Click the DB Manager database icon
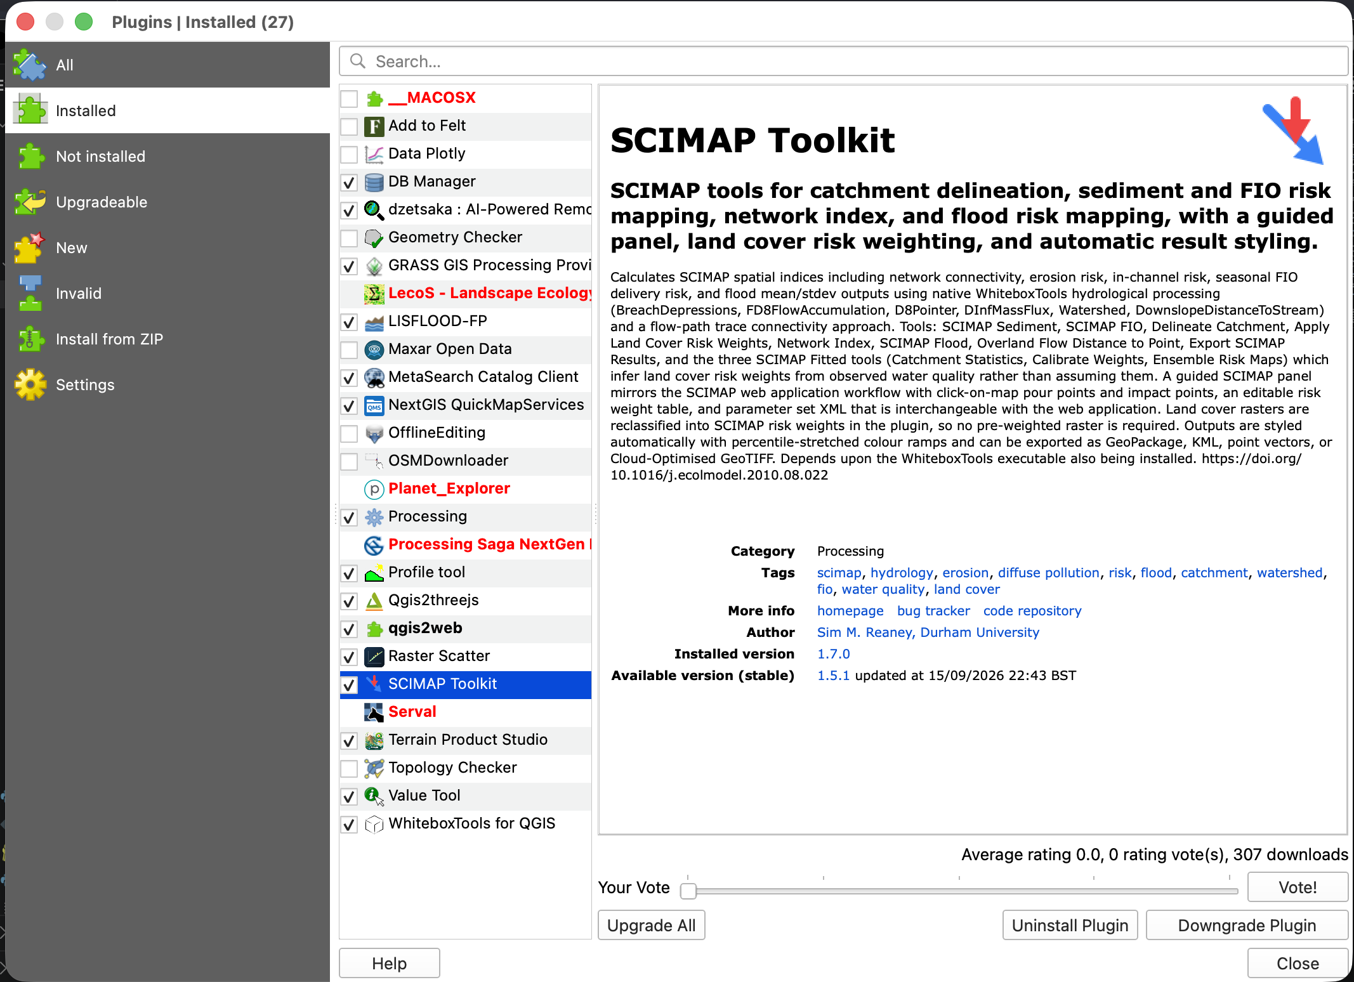The width and height of the screenshot is (1354, 982). coord(374,182)
